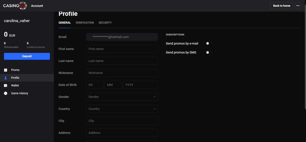Click the page's vertical scrollbar
This screenshot has width=306, height=142.
[305, 60]
